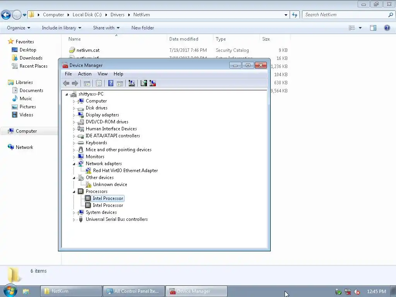Click the Update Driver Software toolbar icon
The height and width of the screenshot is (297, 396).
click(x=144, y=83)
